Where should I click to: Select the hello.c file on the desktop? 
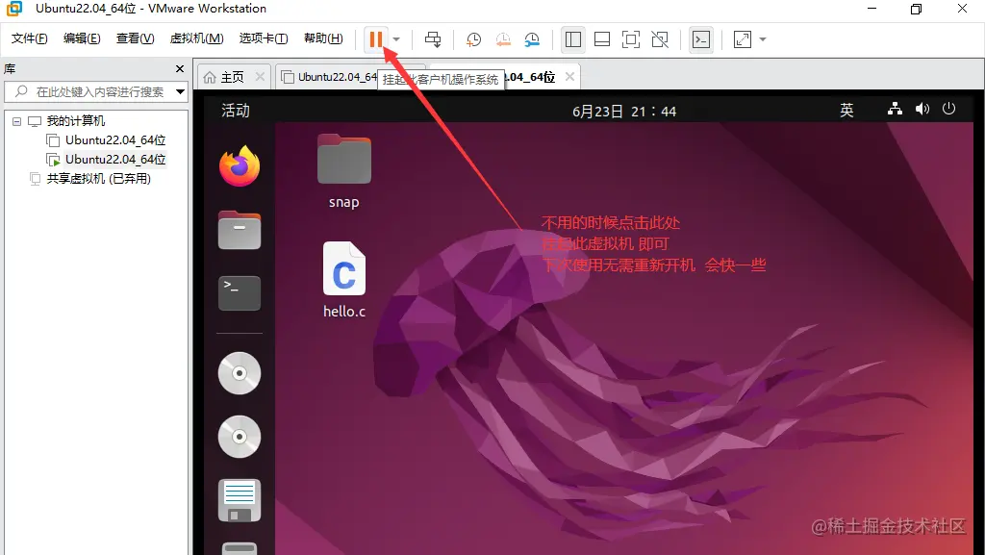[344, 280]
